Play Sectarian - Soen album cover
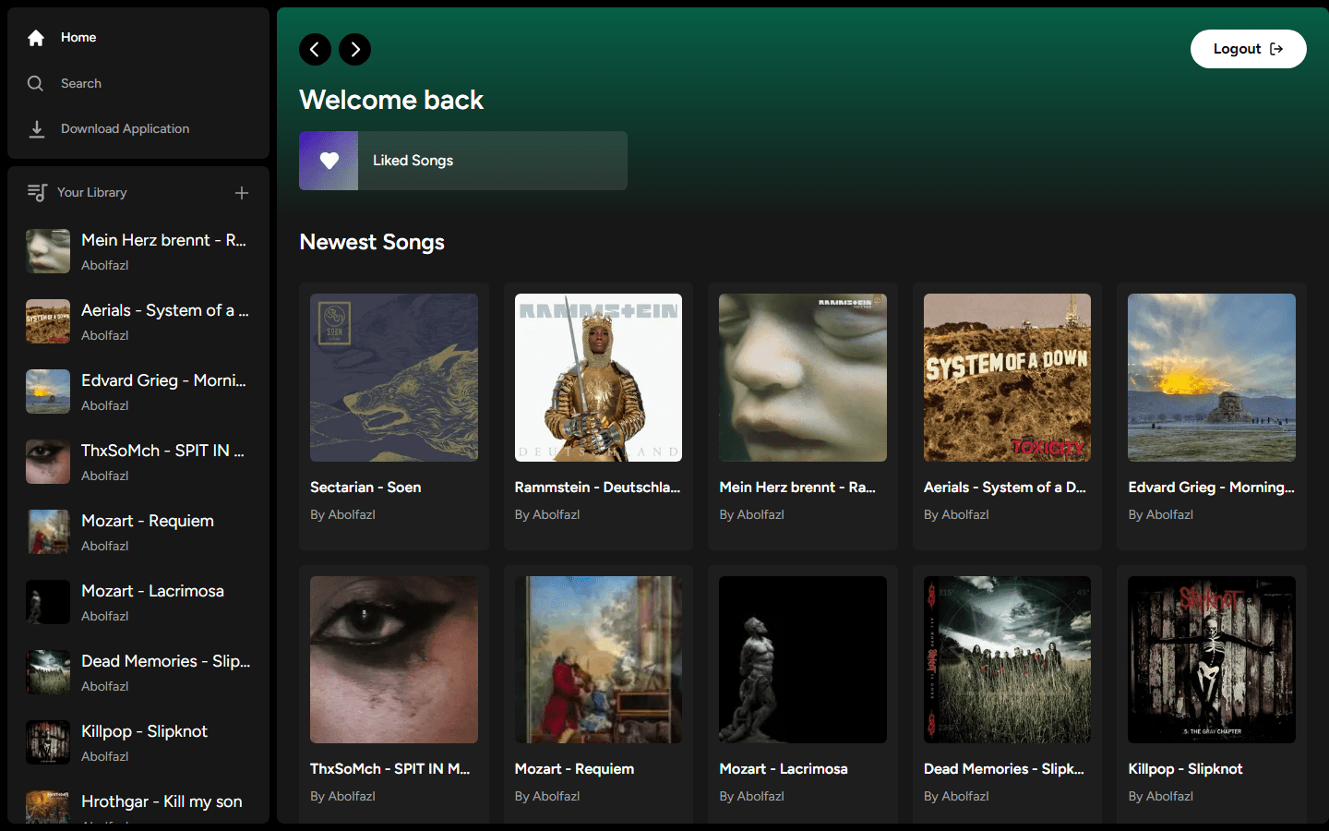1329x831 pixels. tap(394, 378)
